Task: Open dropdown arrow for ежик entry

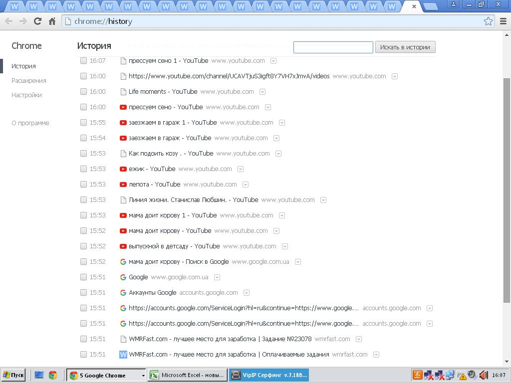Action: click(241, 169)
